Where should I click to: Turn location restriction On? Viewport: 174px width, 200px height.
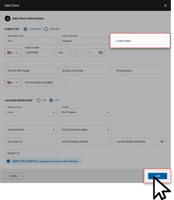pyautogui.click(x=39, y=100)
